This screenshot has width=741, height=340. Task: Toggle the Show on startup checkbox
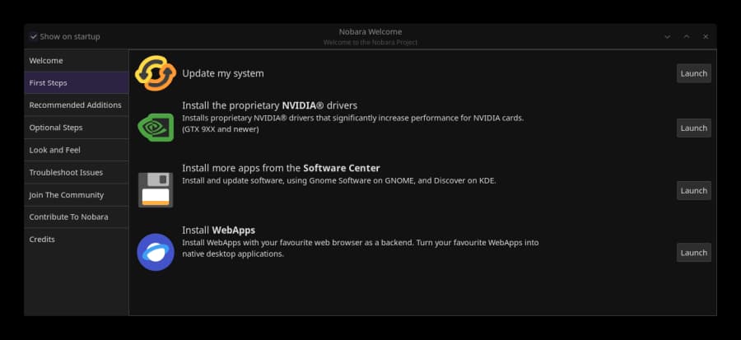coord(34,36)
